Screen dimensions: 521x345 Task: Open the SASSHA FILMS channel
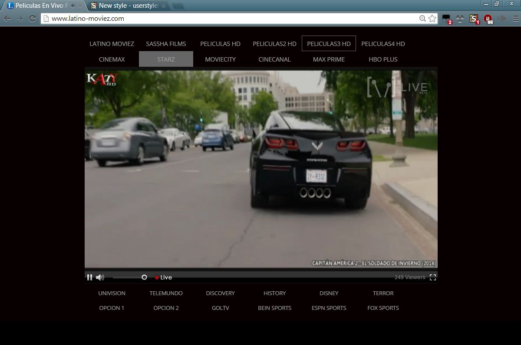[x=166, y=44]
